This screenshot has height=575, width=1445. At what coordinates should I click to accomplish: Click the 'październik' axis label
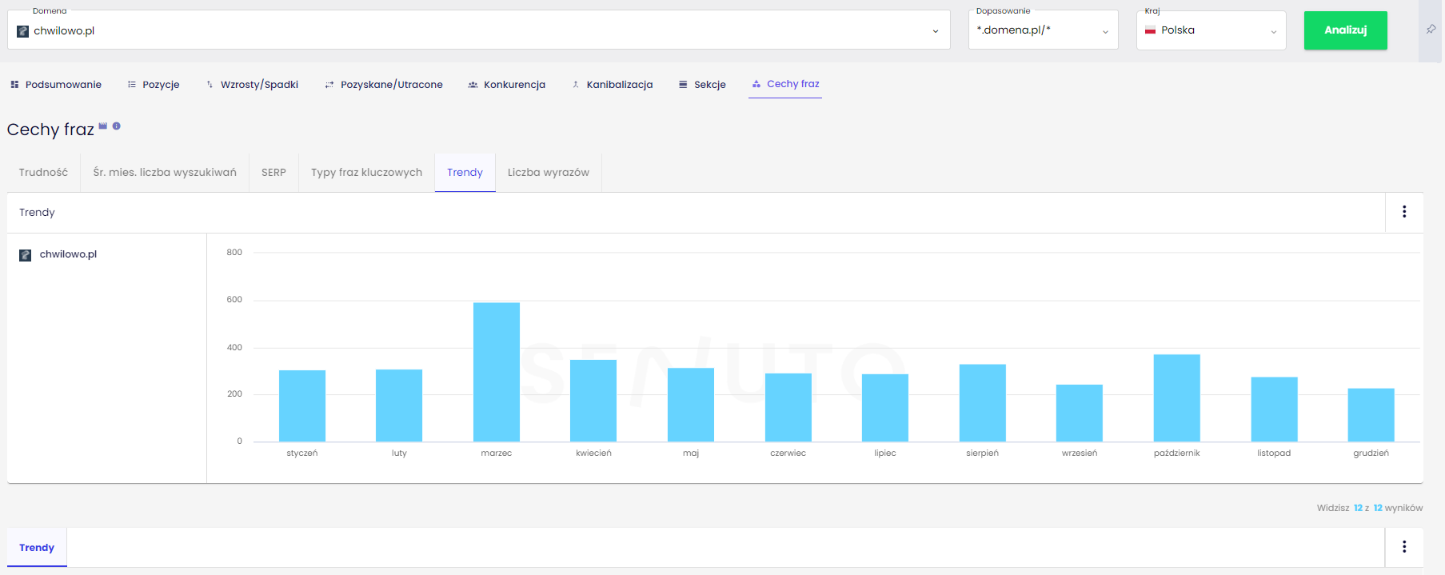coord(1177,453)
